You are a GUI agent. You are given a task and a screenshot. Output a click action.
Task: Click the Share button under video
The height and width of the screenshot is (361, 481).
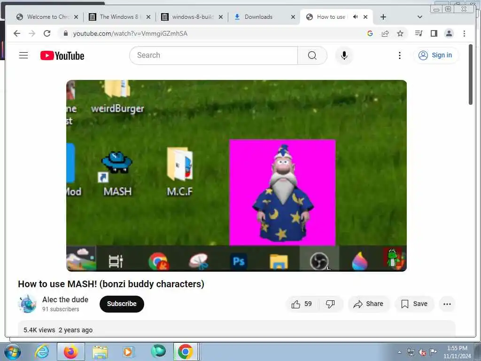coord(368,304)
